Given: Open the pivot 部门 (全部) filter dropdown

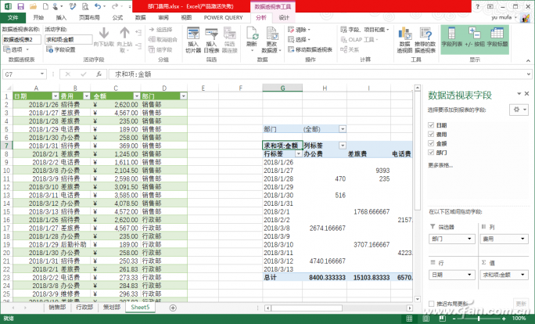Looking at the screenshot, I should [x=343, y=129].
